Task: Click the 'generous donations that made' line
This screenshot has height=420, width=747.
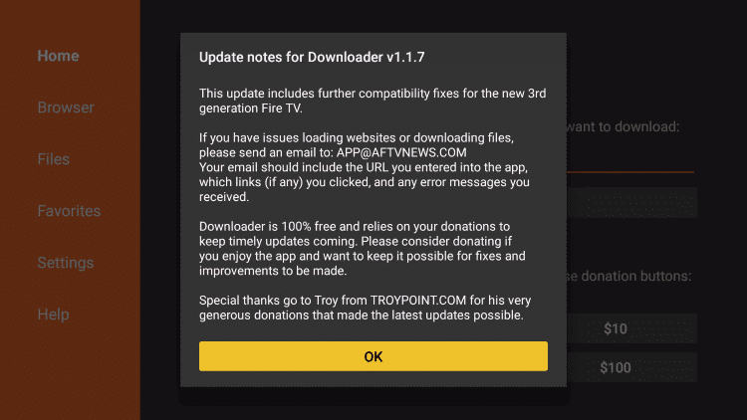Action: pyautogui.click(x=362, y=315)
